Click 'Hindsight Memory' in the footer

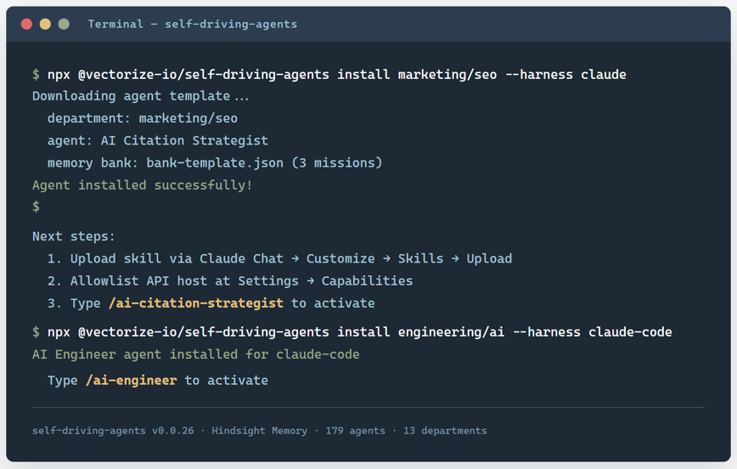(x=260, y=431)
